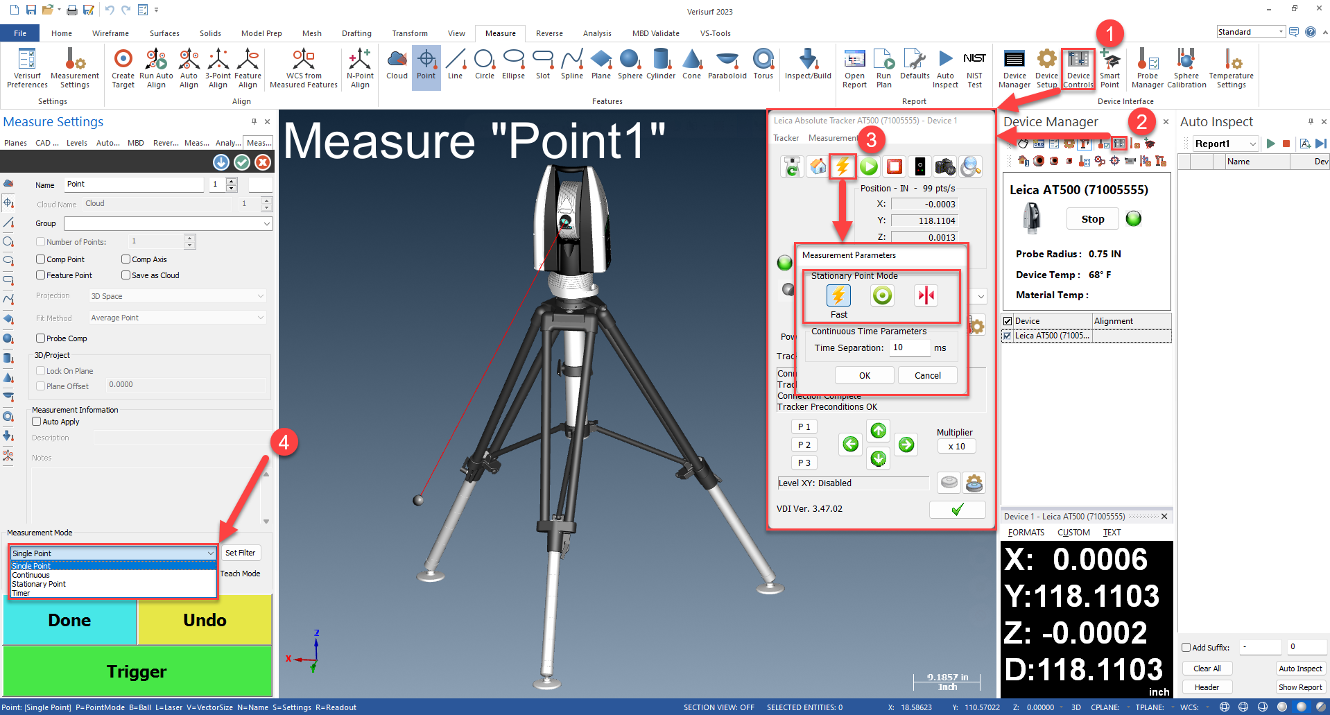Switch to Analysis ribbon tab
The image size is (1330, 715).
click(x=597, y=33)
